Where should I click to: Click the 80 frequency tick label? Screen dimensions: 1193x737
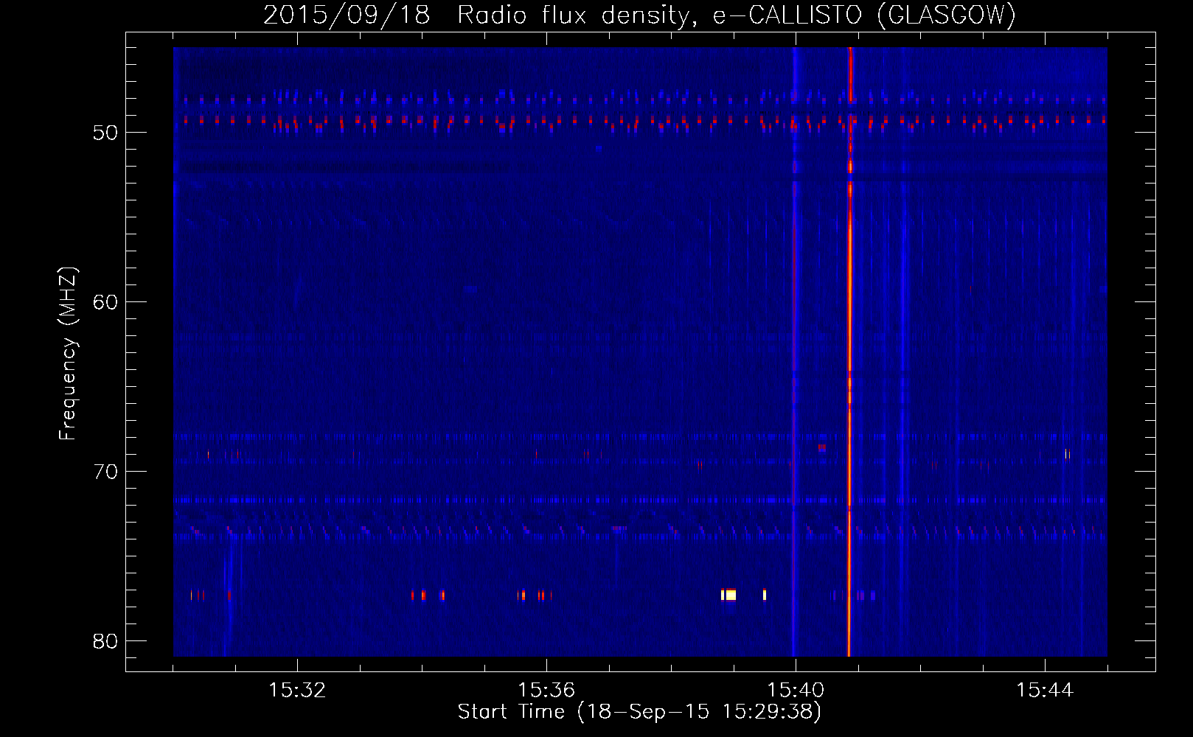(x=106, y=641)
